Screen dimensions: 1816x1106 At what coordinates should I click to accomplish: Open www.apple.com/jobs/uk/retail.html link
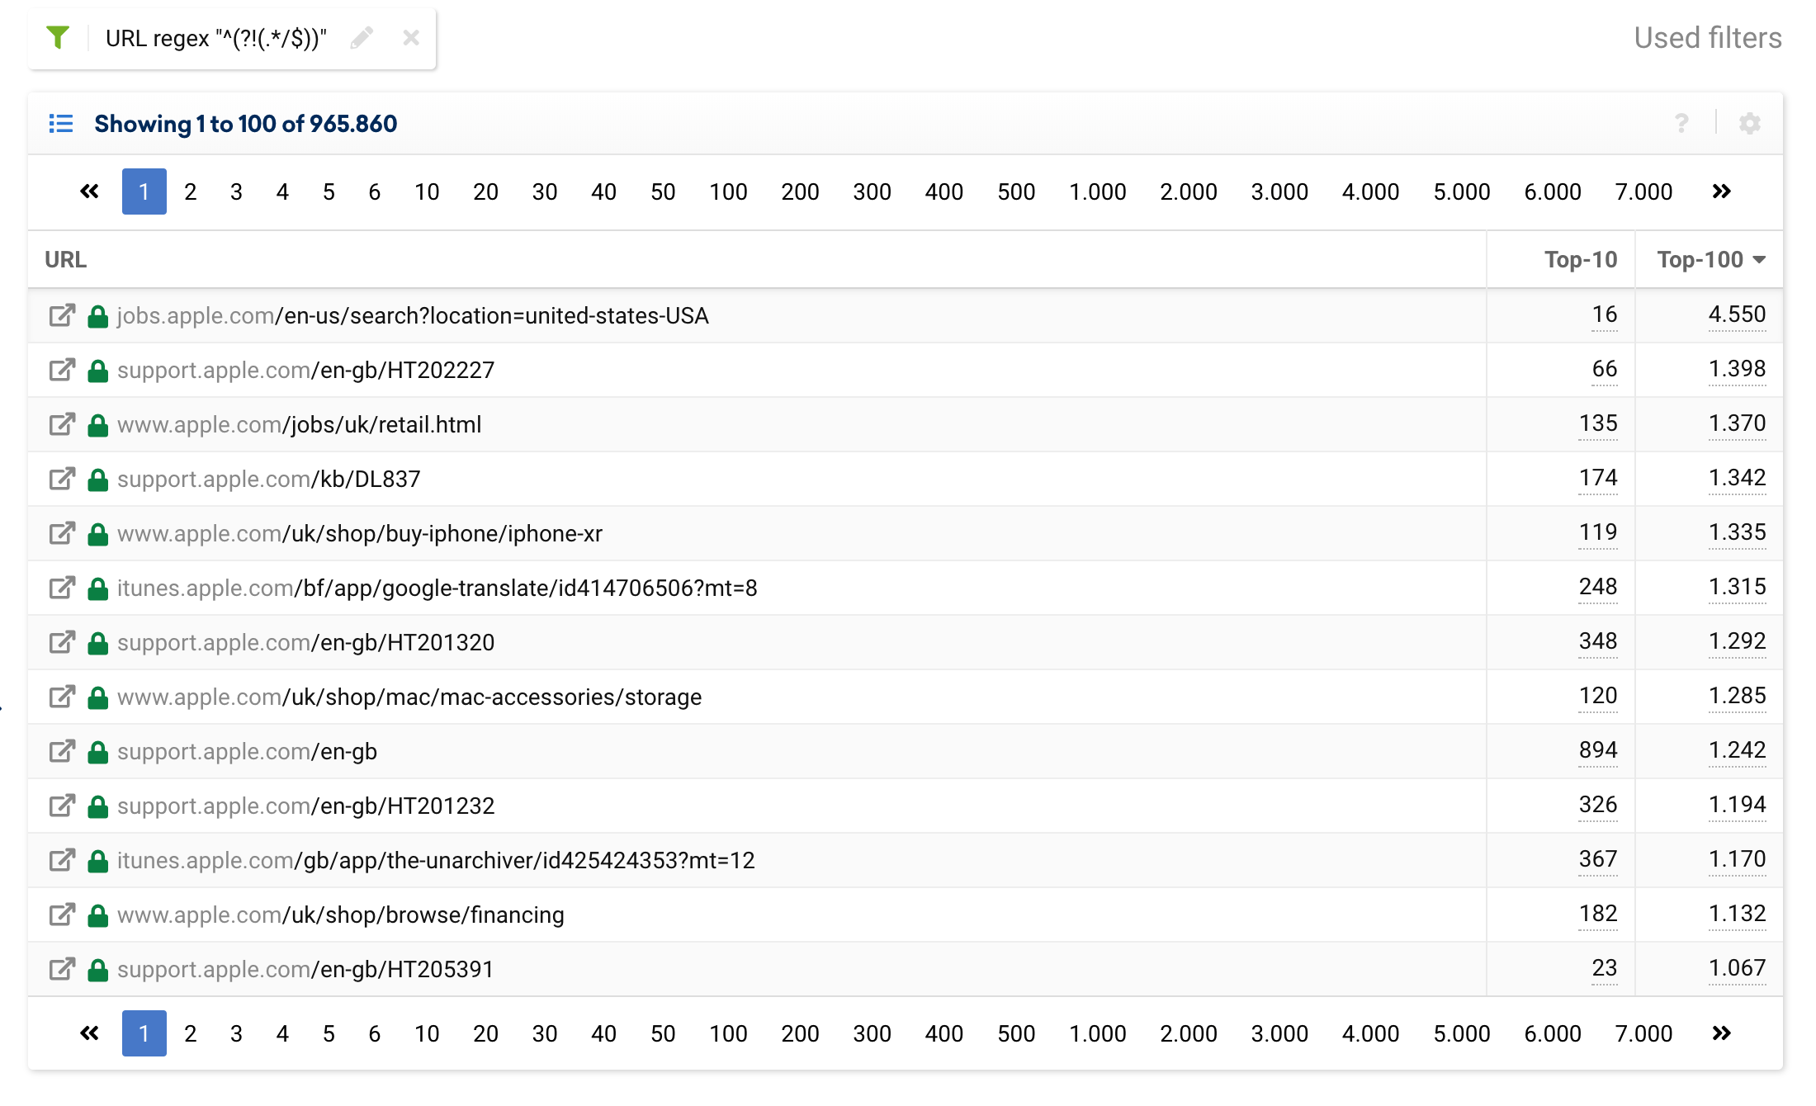[299, 424]
